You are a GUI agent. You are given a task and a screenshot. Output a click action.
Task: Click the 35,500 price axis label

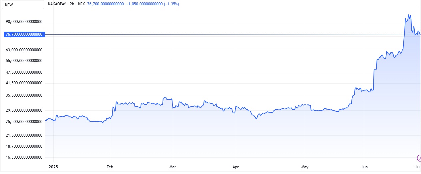click(x=24, y=95)
